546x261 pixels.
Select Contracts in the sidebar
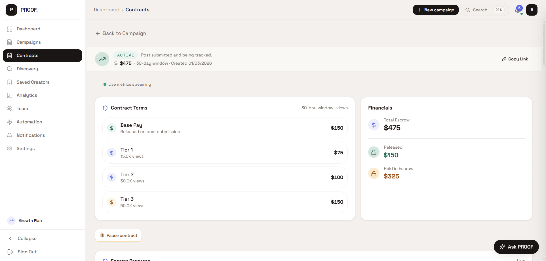click(x=42, y=56)
